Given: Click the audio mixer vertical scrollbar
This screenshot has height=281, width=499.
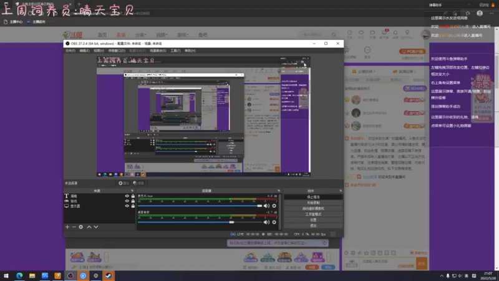Looking at the screenshot, I should click(x=280, y=212).
